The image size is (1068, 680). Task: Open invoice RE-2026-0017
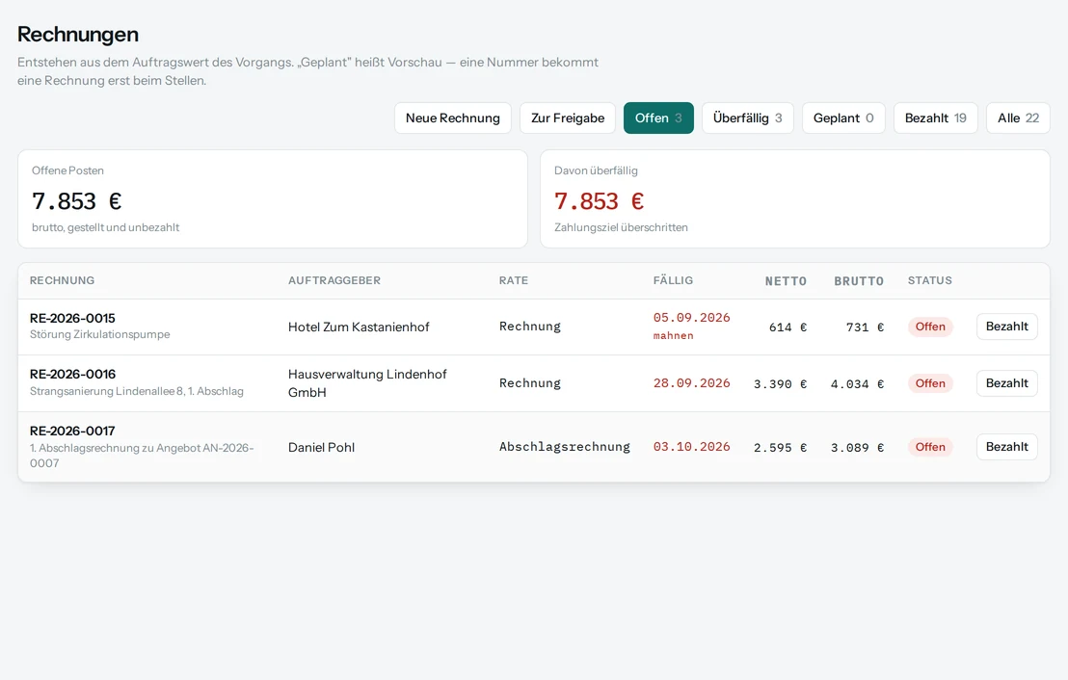(x=72, y=431)
